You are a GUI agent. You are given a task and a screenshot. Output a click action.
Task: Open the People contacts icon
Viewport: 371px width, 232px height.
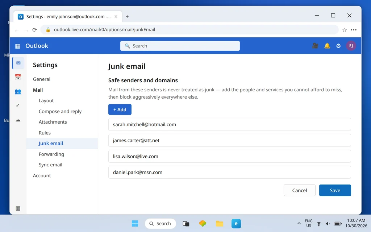(18, 91)
